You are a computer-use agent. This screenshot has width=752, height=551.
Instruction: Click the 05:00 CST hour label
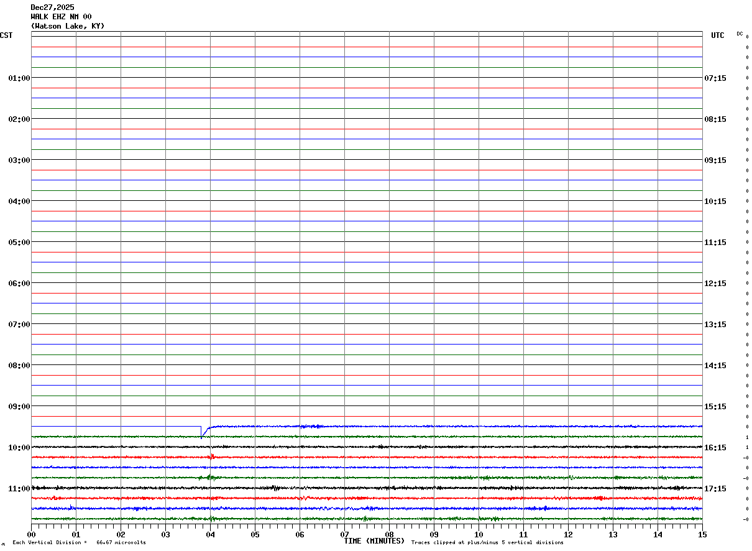(x=19, y=243)
